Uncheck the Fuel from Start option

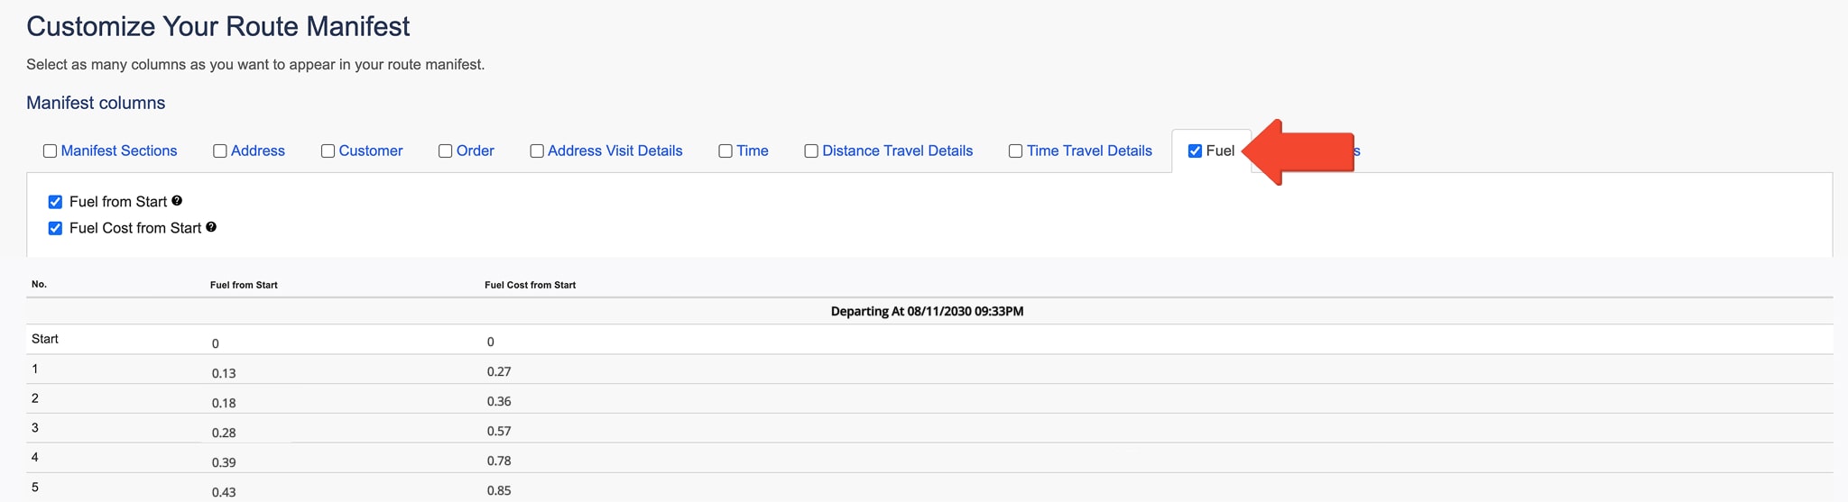coord(55,202)
